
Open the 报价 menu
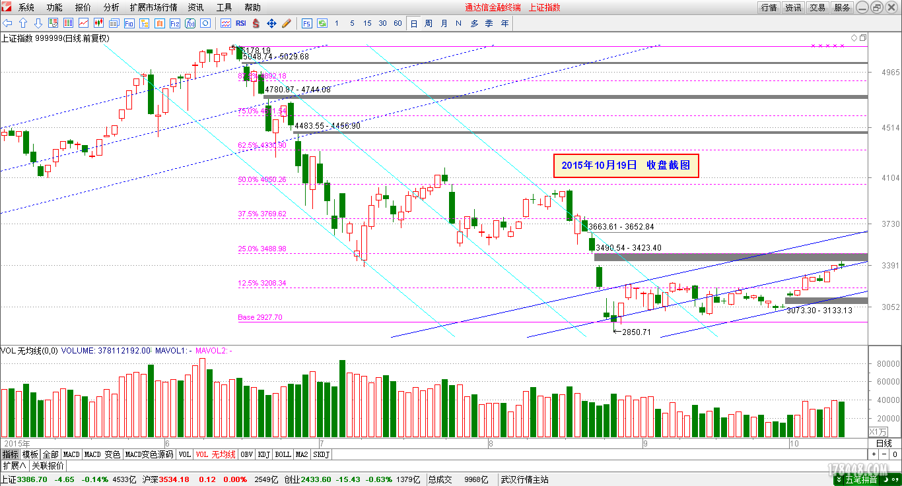pyautogui.click(x=83, y=7)
